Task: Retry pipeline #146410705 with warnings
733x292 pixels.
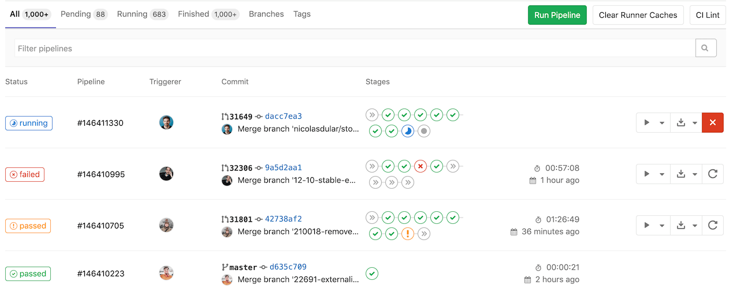Action: coord(712,226)
